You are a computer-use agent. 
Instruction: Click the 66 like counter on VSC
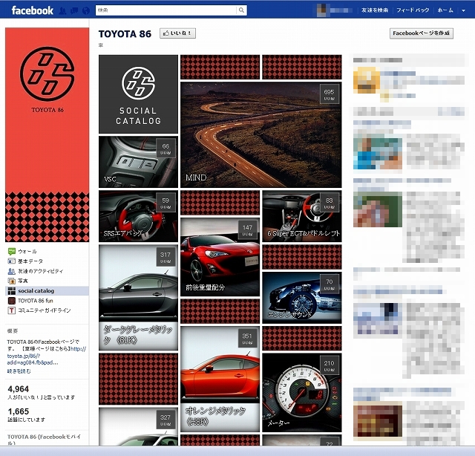click(x=166, y=149)
